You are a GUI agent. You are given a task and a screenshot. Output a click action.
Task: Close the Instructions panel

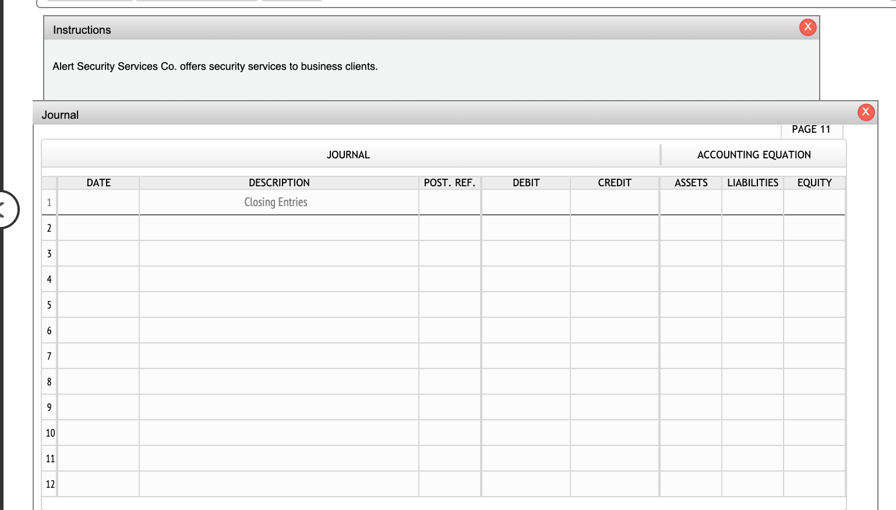807,27
